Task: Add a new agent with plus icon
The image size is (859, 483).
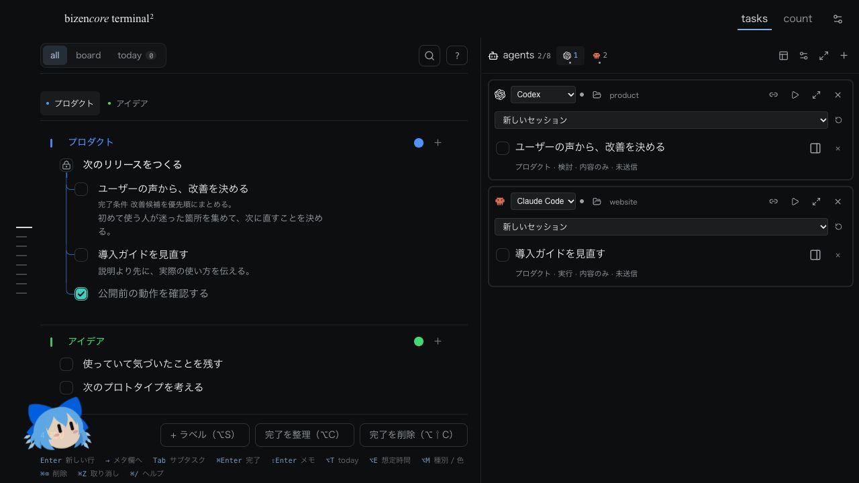Action: tap(844, 56)
